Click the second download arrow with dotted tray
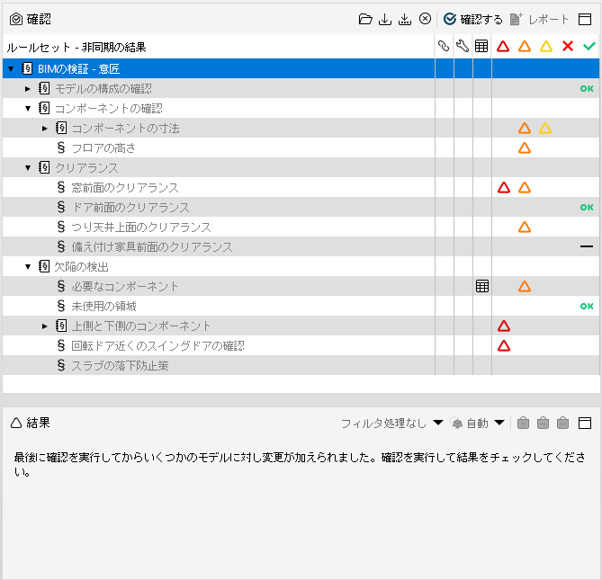 tap(405, 19)
